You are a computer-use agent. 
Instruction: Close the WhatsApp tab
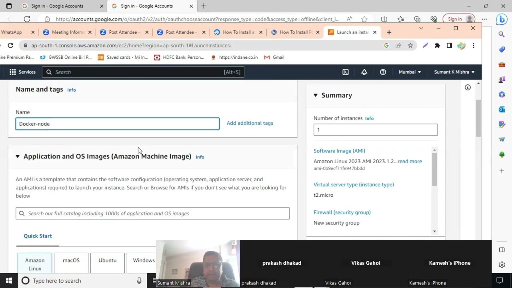tap(33, 32)
